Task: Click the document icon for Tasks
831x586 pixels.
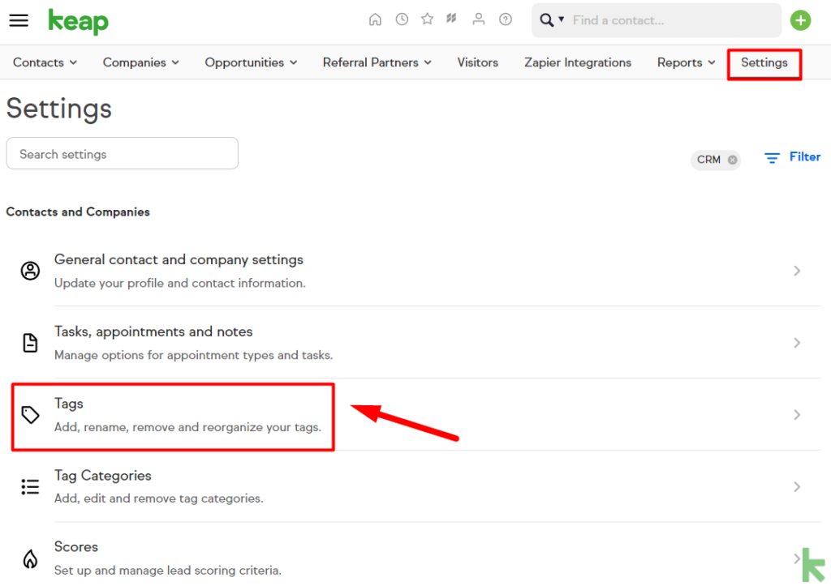Action: tap(30, 343)
